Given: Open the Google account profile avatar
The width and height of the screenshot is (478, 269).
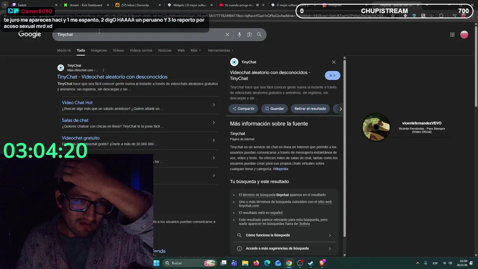Looking at the screenshot, I should [464, 34].
